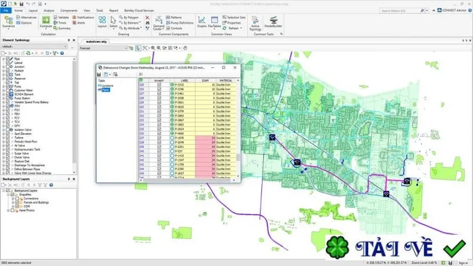
Task: Switch to the Analysis ribbon tab
Action: 49,11
